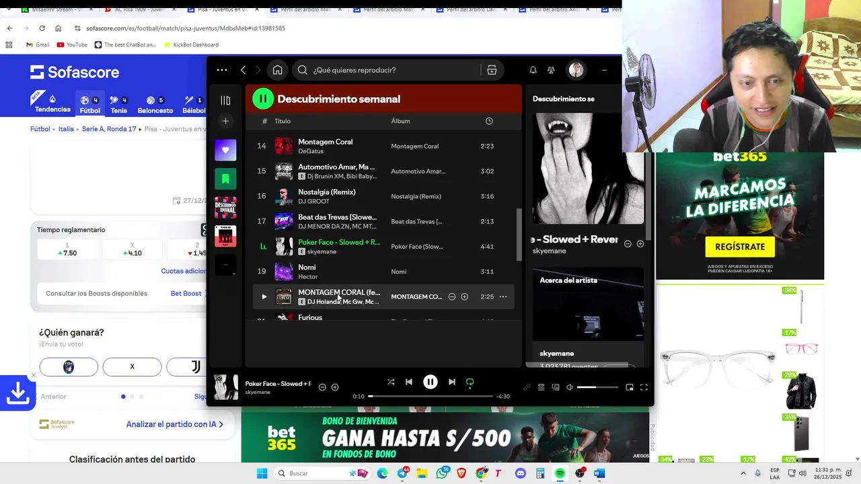
Task: Open the lyrics microphone icon in player bar
Action: pos(527,387)
